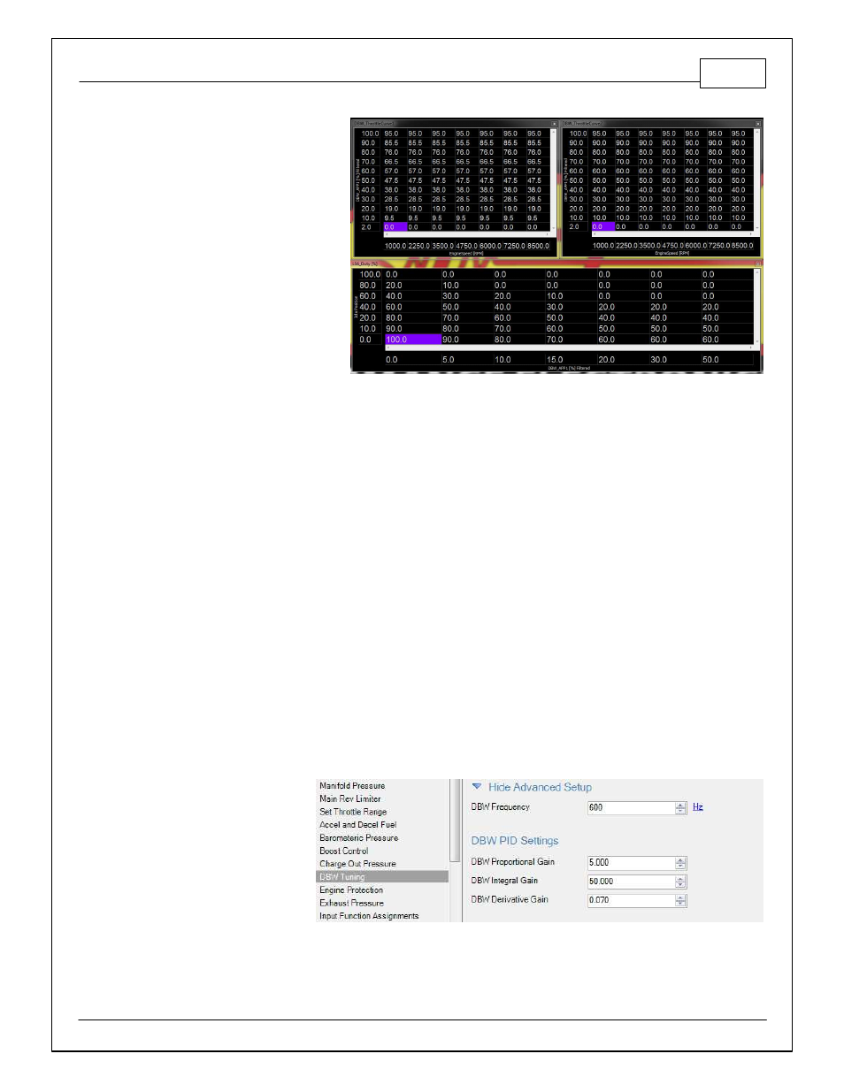Collapse the Hide Advanced Setup triangle
844x1092 pixels.
[x=477, y=786]
